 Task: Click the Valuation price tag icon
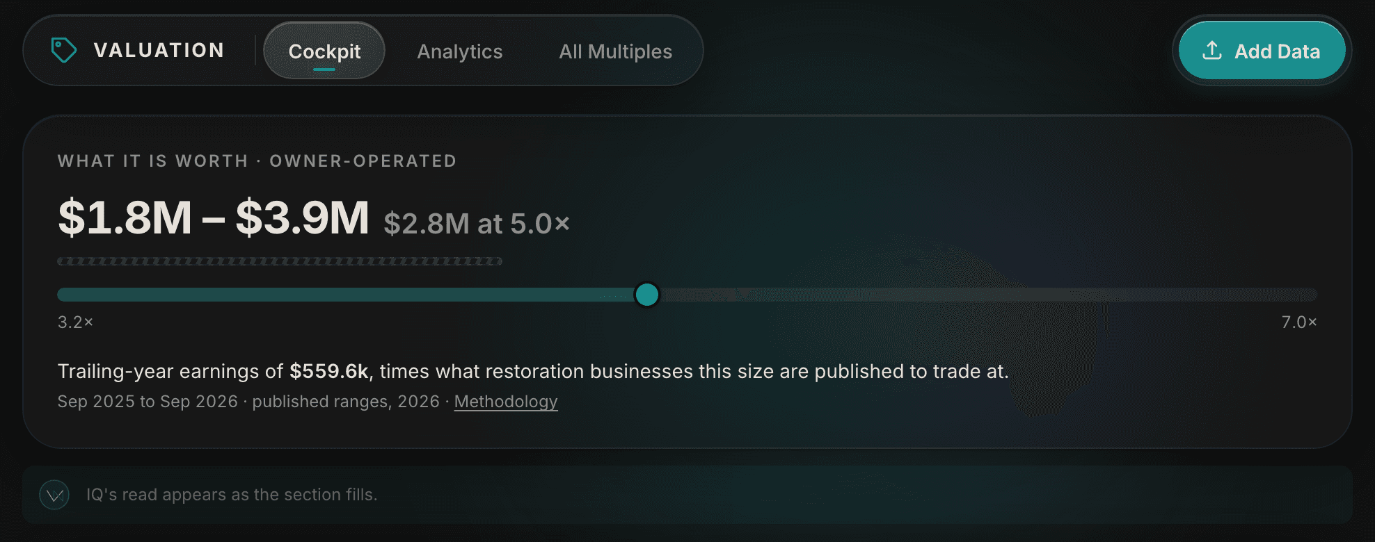click(x=63, y=50)
